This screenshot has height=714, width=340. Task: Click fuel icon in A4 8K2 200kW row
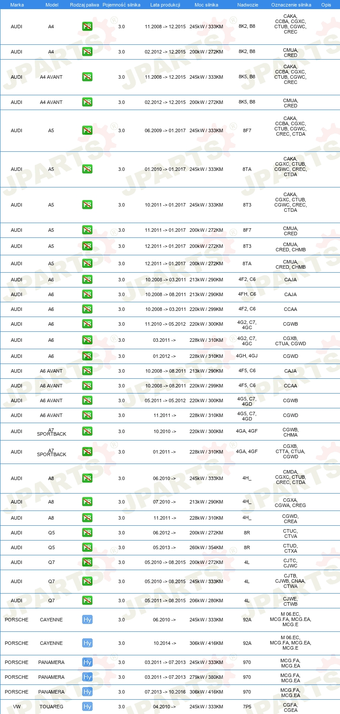[x=87, y=52]
